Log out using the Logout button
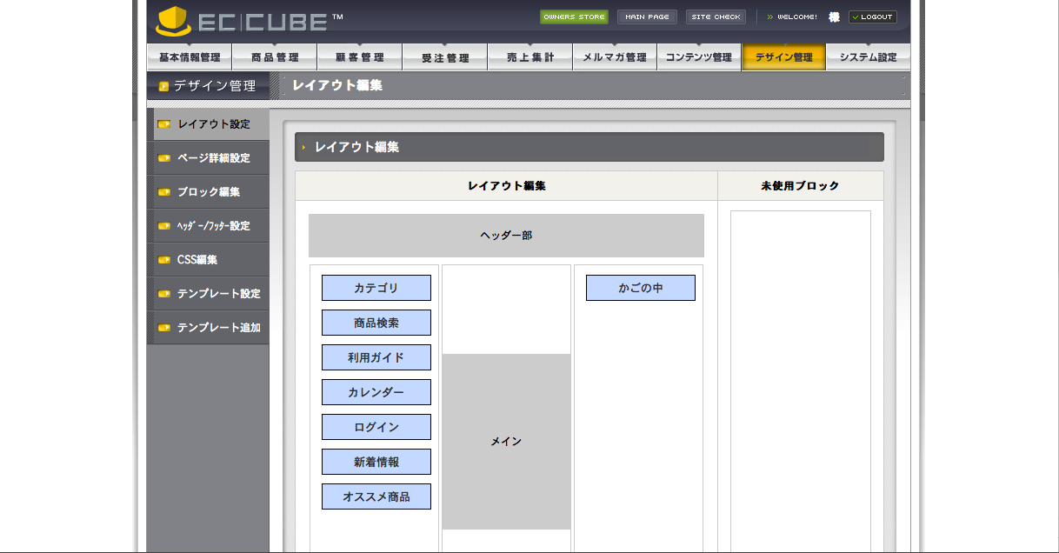The width and height of the screenshot is (1059, 553). (873, 17)
